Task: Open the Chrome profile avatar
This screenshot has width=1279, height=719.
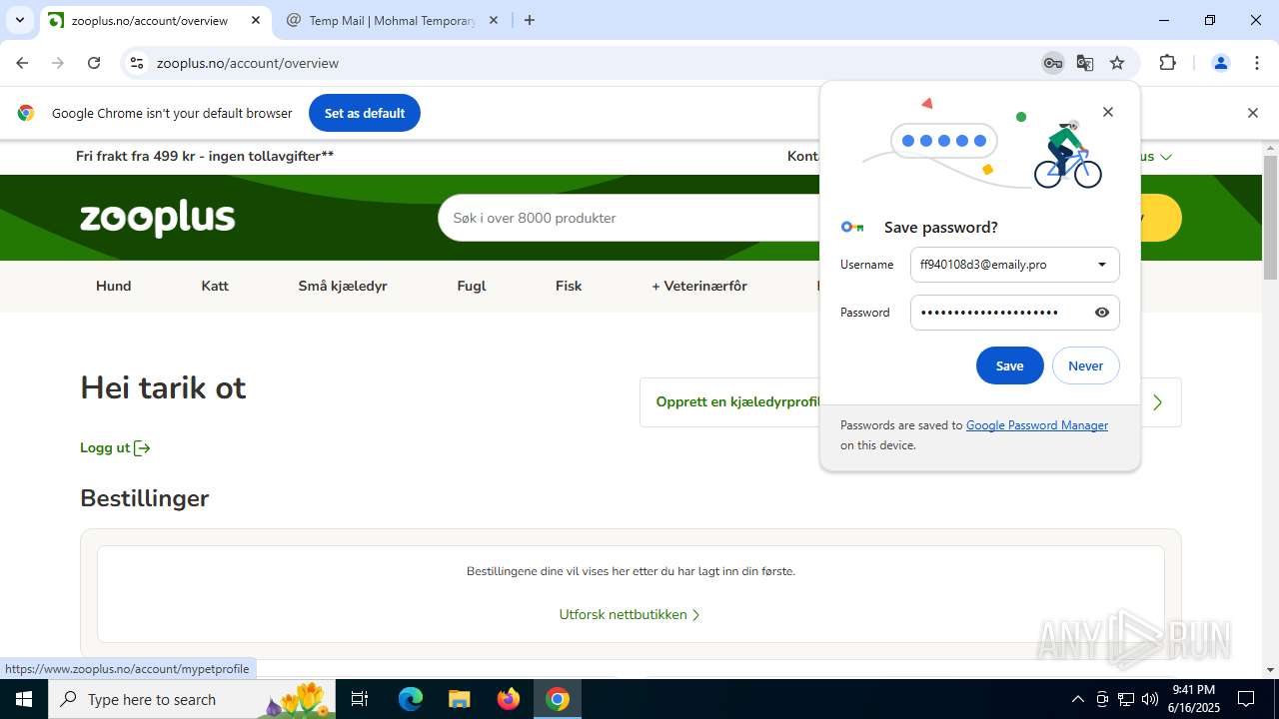Action: click(1220, 63)
